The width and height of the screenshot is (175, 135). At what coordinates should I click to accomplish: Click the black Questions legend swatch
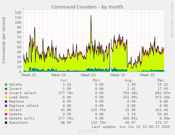[x=6, y=123]
